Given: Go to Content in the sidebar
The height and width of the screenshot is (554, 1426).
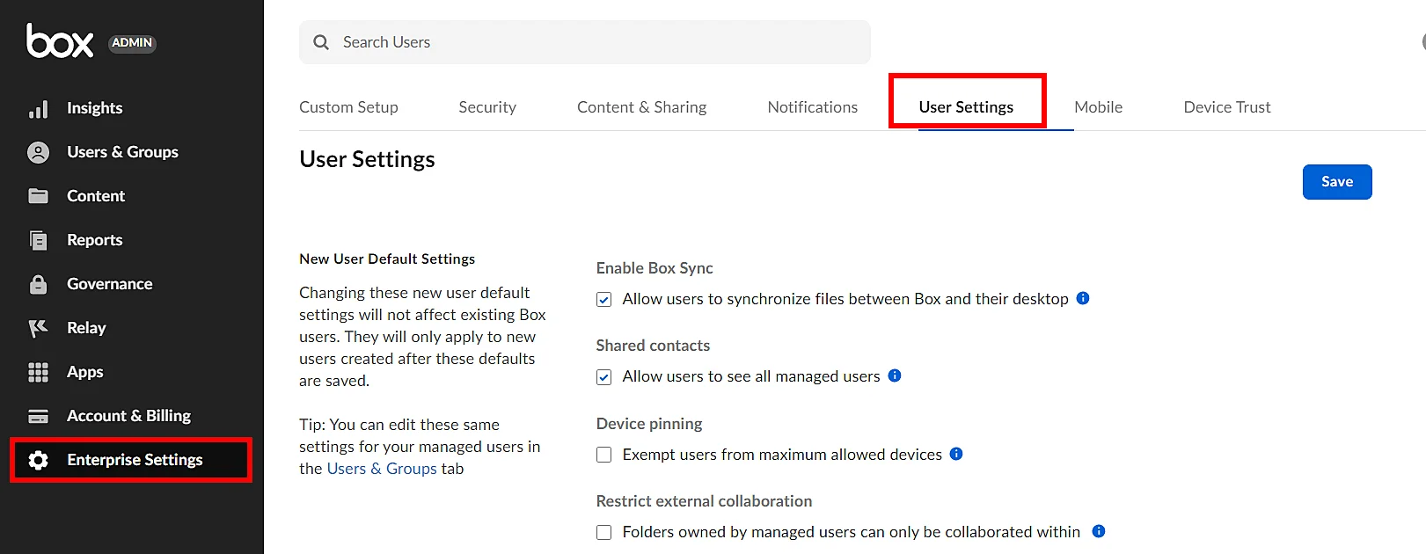Looking at the screenshot, I should (96, 196).
